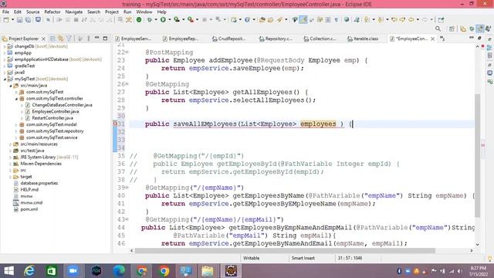This screenshot has height=278, width=494.
Task: Click the Save toolbar icon
Action: (19, 19)
